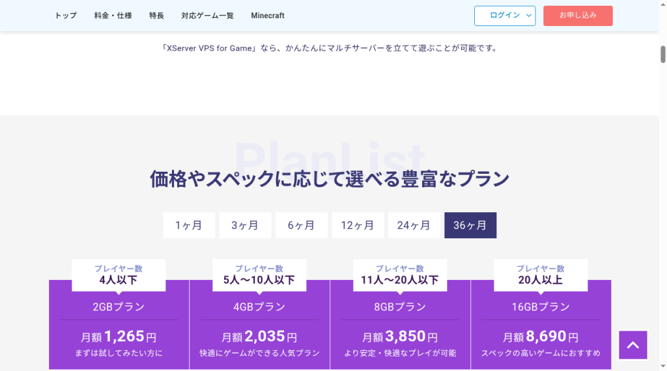Image resolution: width=667 pixels, height=371 pixels.
Task: Open the Minecraft menu item
Action: [x=268, y=16]
